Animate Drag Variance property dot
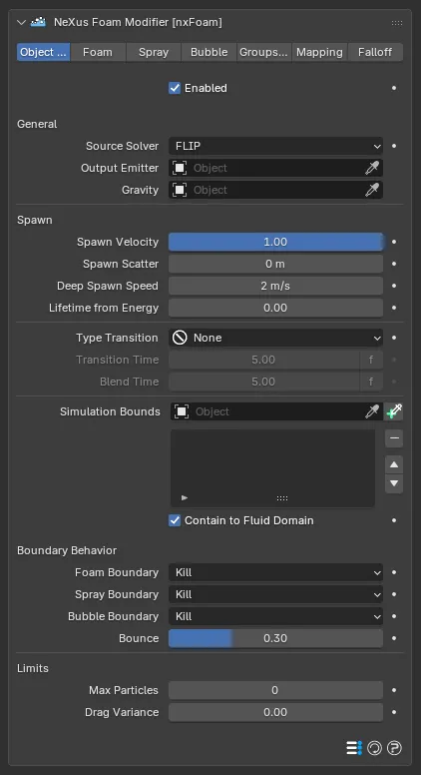Viewport: 421px width, 775px height. pos(394,712)
